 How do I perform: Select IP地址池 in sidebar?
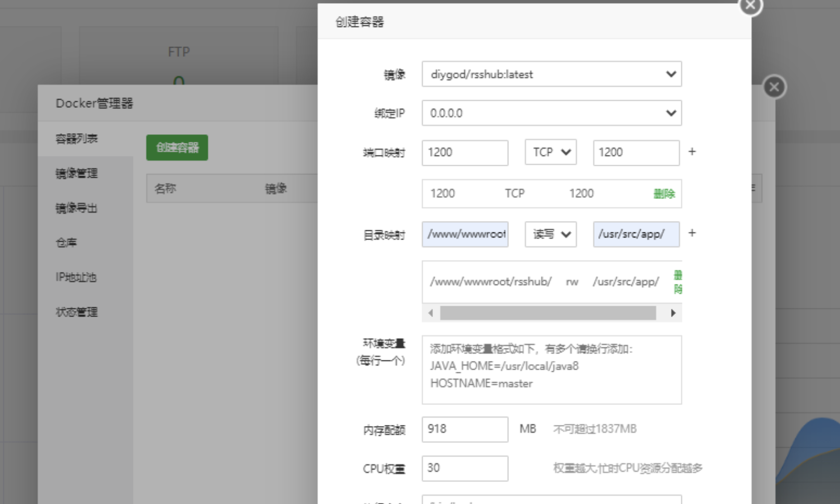point(76,277)
